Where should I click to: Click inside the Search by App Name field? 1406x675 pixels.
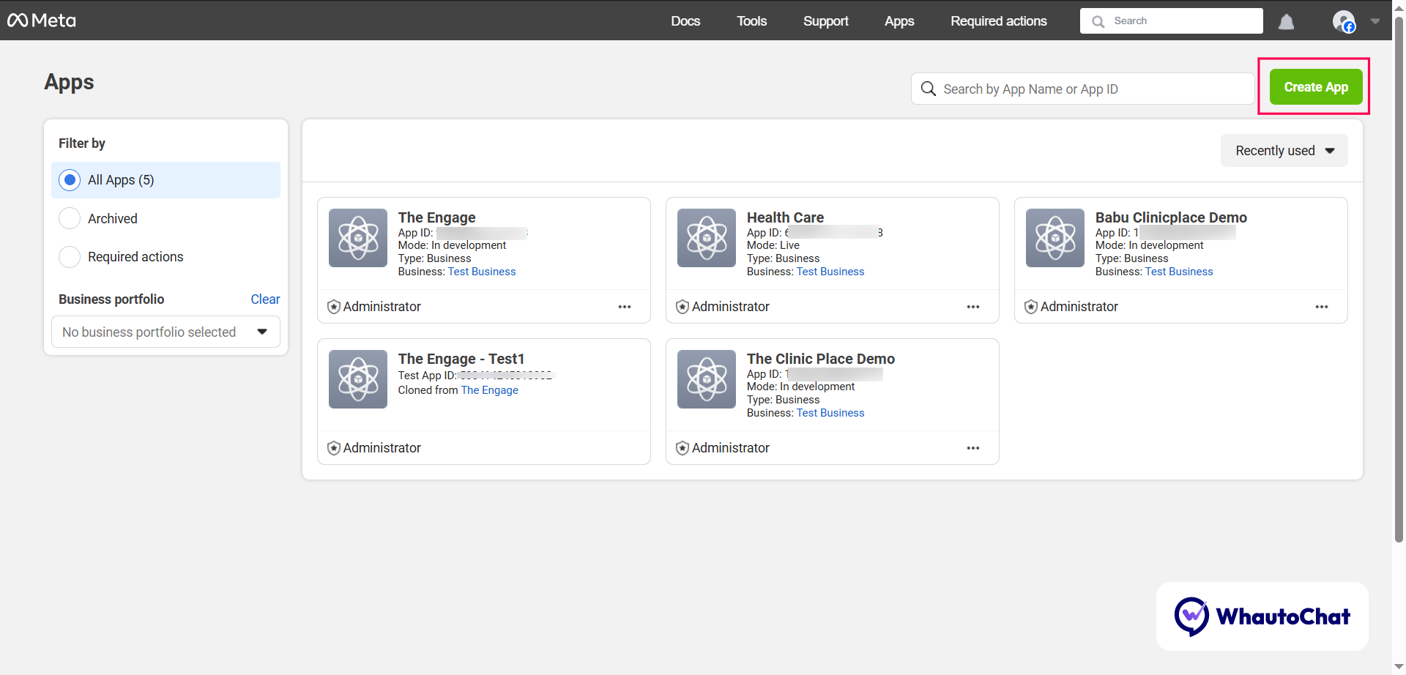(1062, 89)
